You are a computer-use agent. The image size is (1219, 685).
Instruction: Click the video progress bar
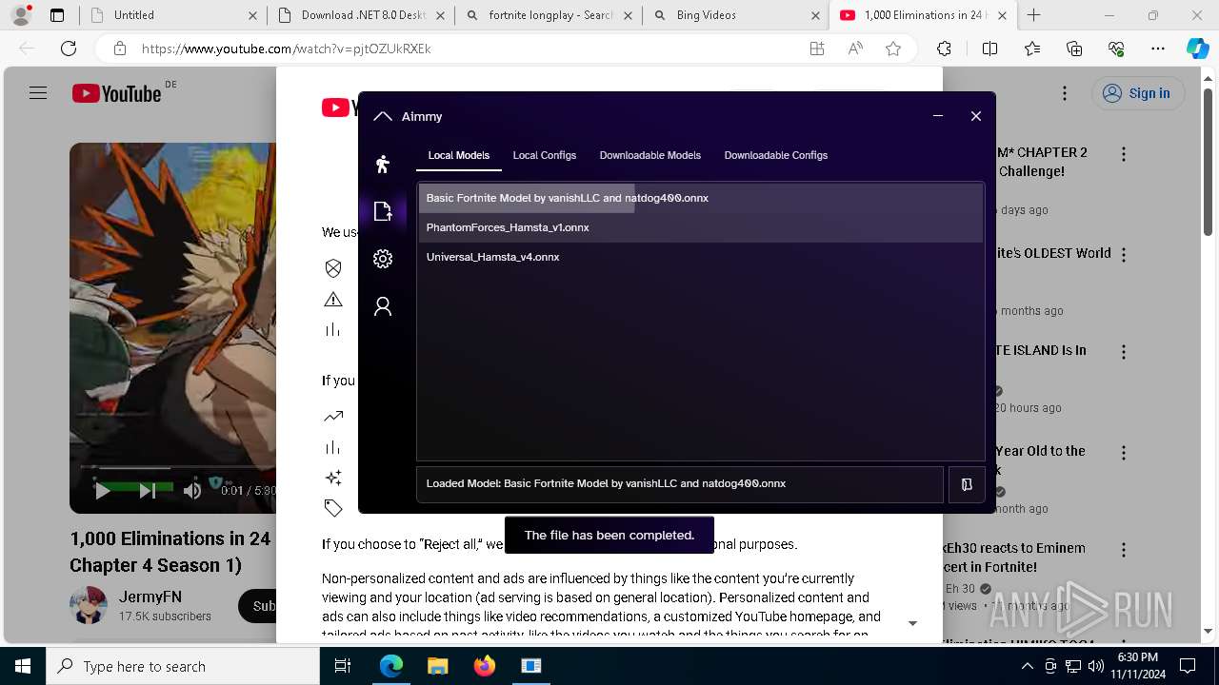[x=177, y=467]
